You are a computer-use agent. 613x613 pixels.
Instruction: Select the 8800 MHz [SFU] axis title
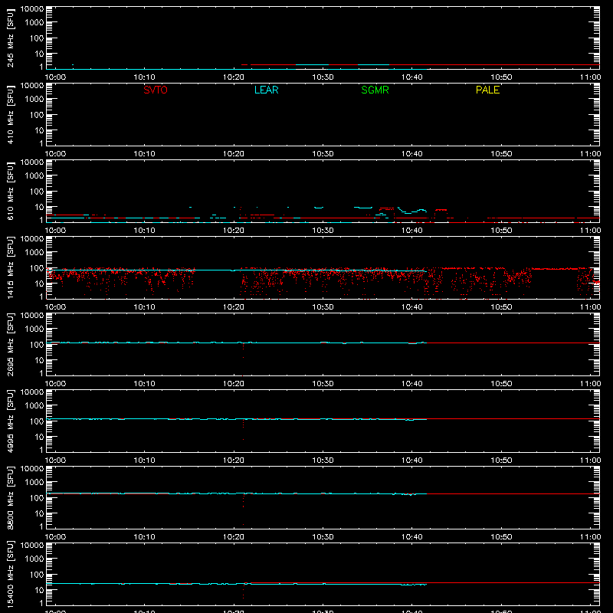pyautogui.click(x=10, y=497)
